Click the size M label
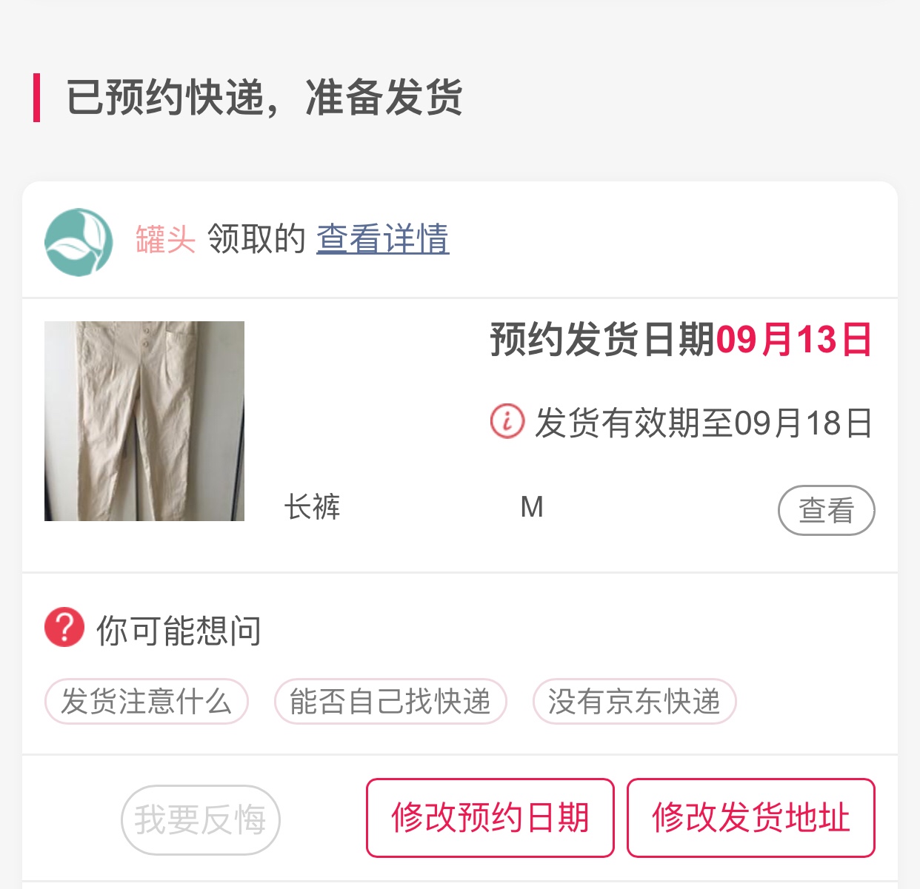Screen dimensions: 920x889 tap(532, 508)
